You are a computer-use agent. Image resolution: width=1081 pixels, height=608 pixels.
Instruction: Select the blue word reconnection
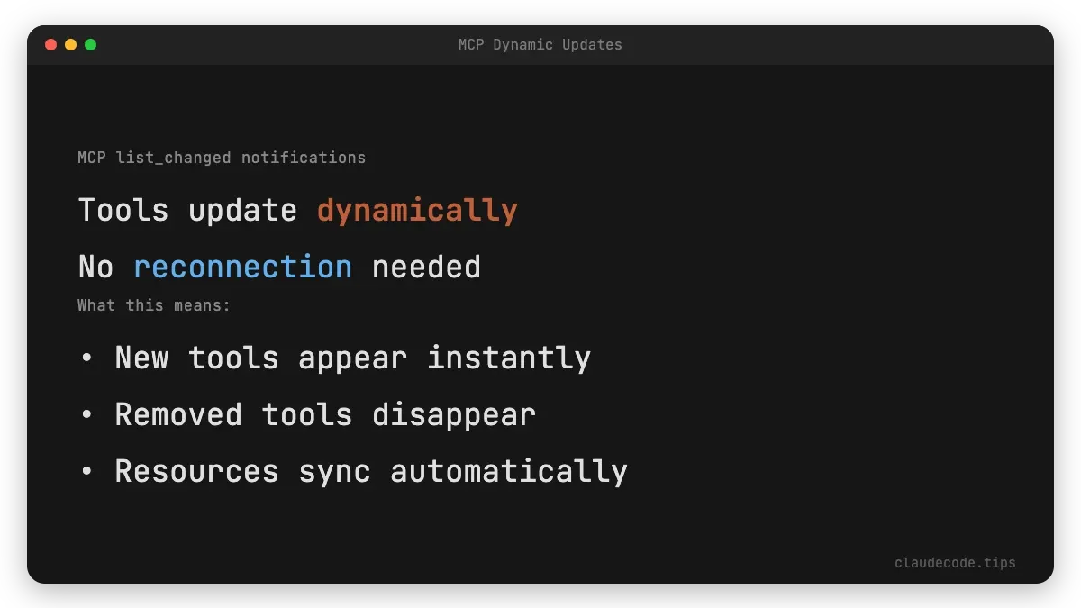point(242,267)
